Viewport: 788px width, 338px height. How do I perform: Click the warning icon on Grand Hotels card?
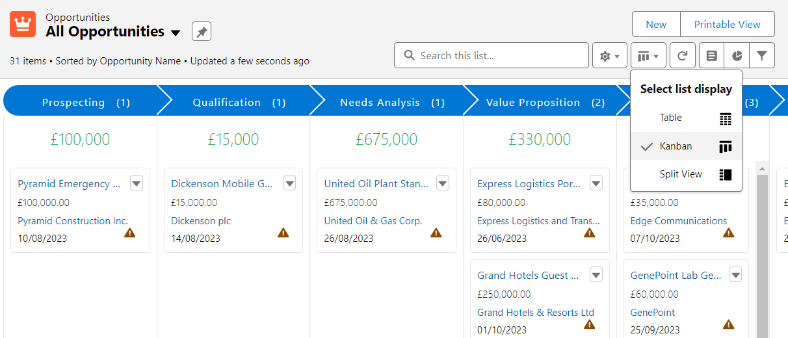(590, 324)
